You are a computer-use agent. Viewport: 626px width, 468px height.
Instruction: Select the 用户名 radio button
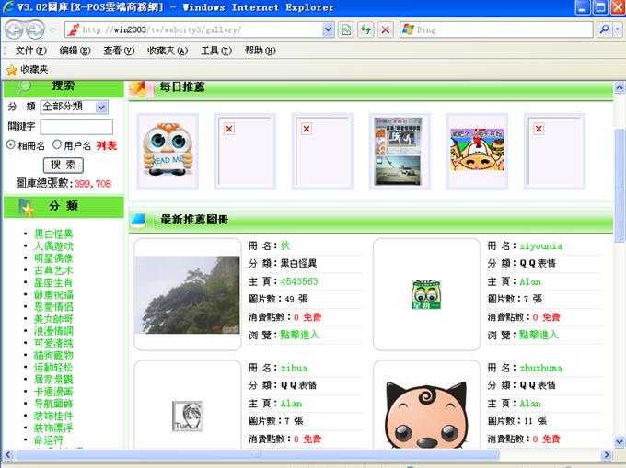coord(57,144)
